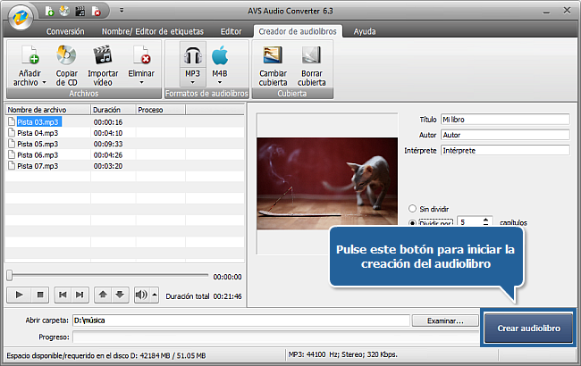Open the Ayuda tab
The height and width of the screenshot is (366, 581).
[x=365, y=30]
